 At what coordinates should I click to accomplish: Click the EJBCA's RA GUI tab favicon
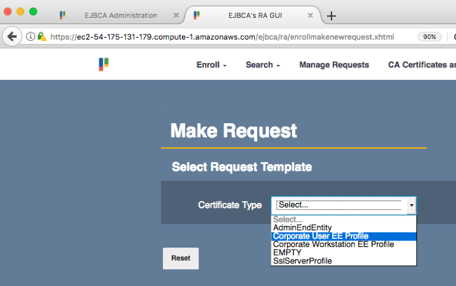pos(196,15)
